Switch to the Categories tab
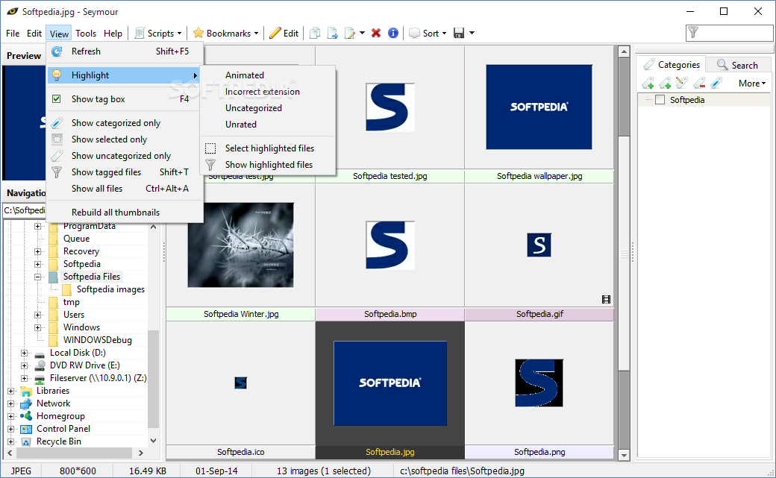The image size is (776, 478). pyautogui.click(x=671, y=65)
